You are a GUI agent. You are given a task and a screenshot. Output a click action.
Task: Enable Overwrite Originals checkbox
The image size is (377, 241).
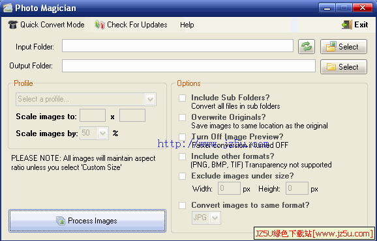click(182, 117)
